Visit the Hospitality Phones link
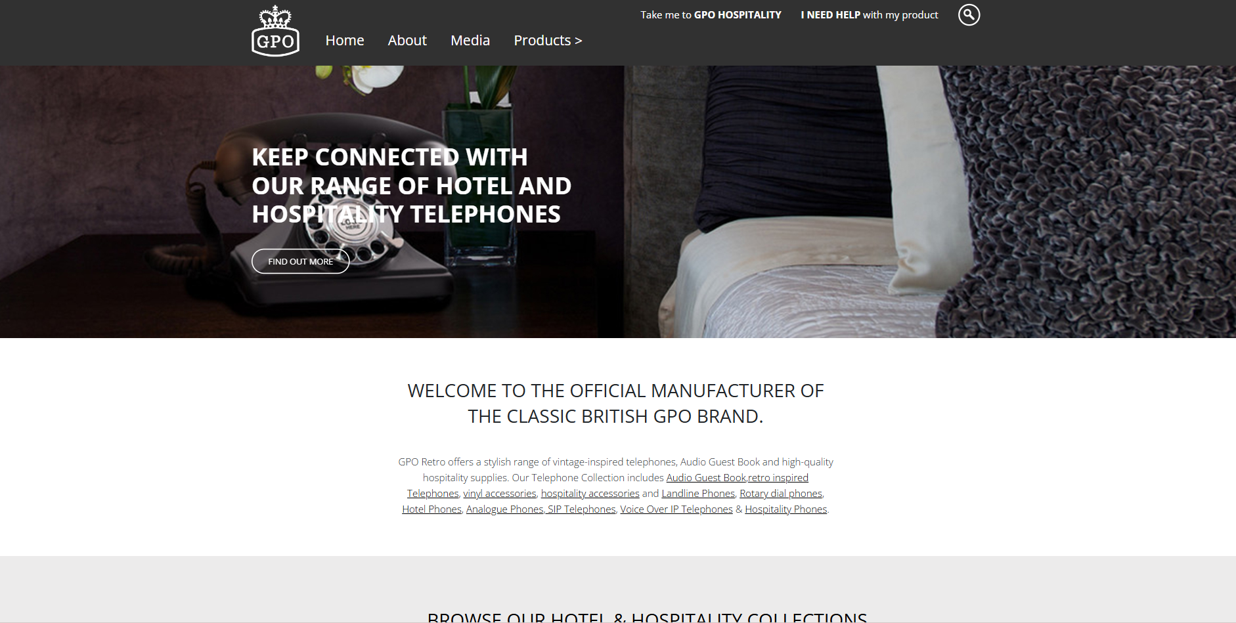This screenshot has height=623, width=1236. click(x=786, y=509)
